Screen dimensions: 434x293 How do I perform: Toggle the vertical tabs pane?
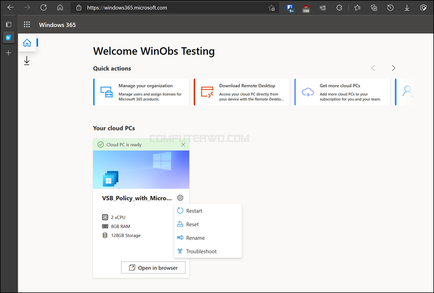(9, 25)
